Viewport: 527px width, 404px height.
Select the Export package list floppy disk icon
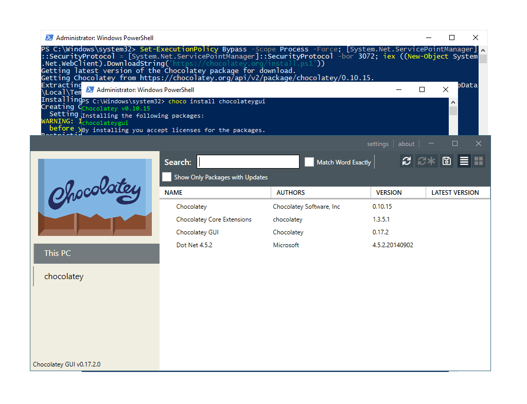pos(446,161)
